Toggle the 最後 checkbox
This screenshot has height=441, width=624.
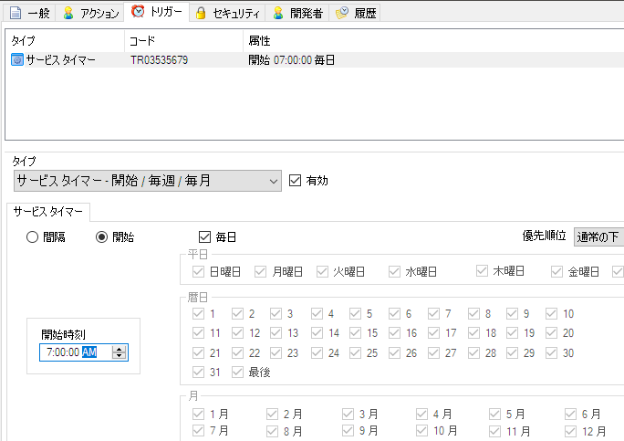click(237, 373)
